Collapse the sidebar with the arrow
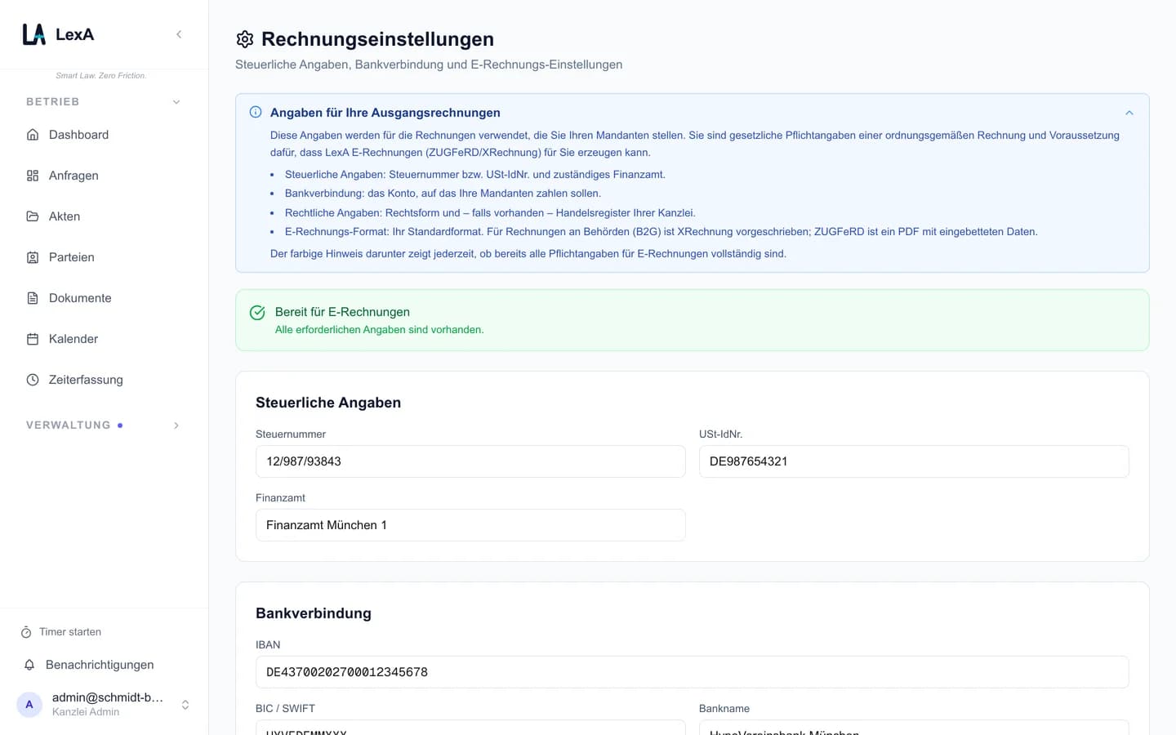 coord(179,34)
